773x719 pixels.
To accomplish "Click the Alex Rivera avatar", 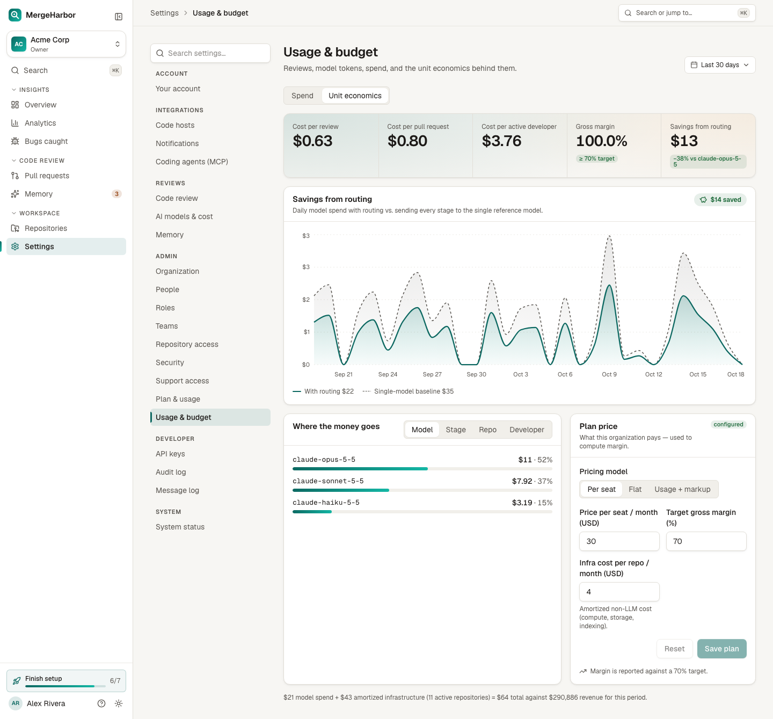I will [x=16, y=703].
